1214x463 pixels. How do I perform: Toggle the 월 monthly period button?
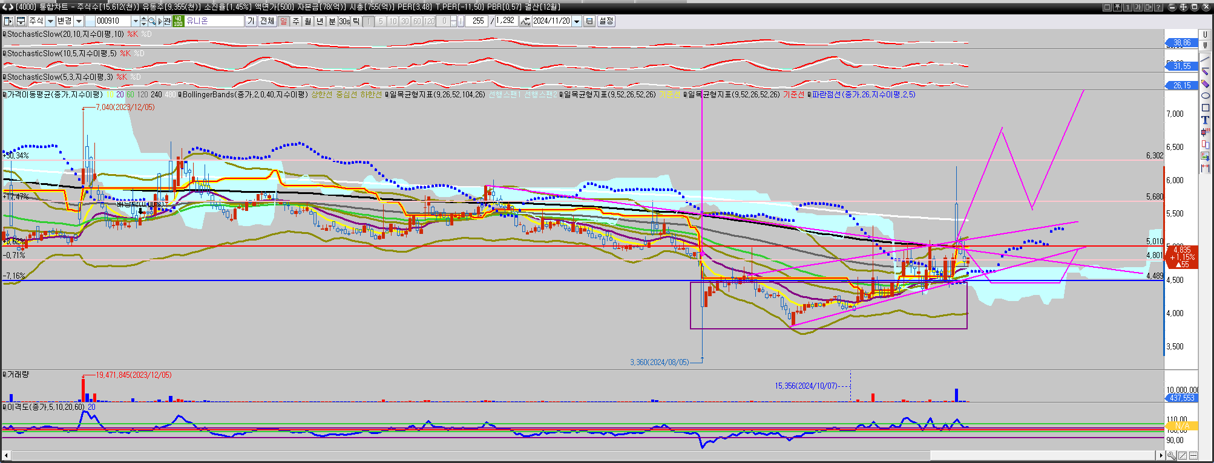[x=308, y=21]
